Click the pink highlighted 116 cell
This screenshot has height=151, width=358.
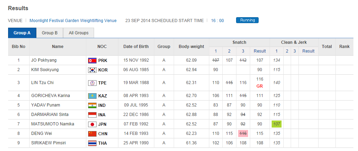point(243,133)
